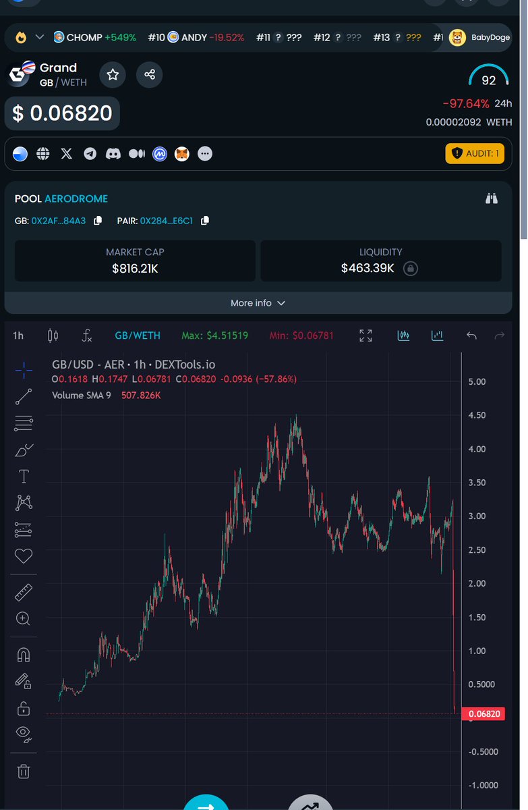Open the token's Discord link
This screenshot has height=810, width=528.
click(x=113, y=154)
